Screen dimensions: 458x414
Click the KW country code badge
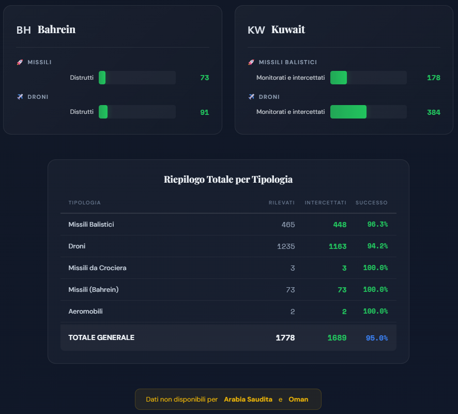point(256,30)
